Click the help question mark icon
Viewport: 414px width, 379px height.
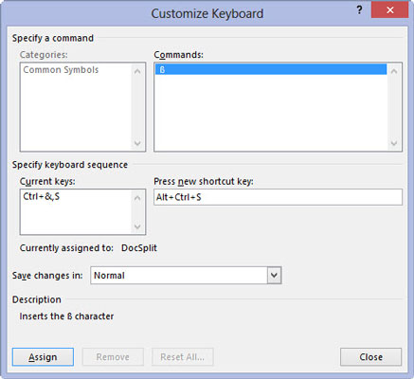359,10
